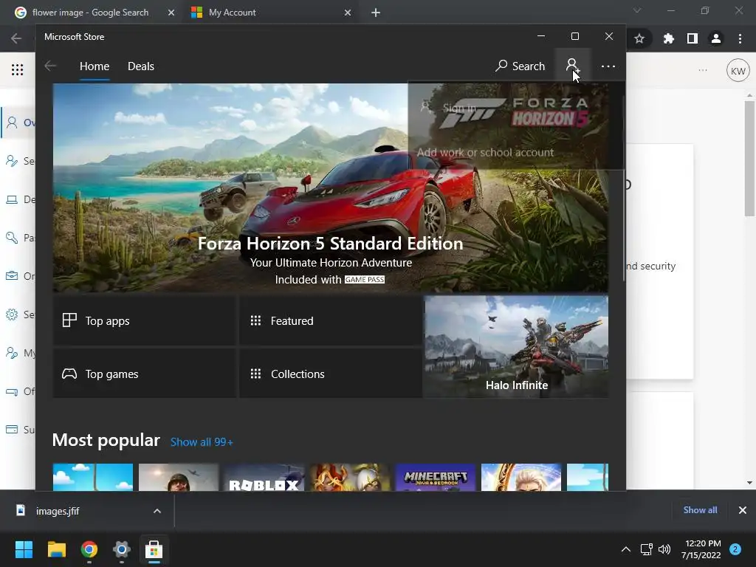The width and height of the screenshot is (756, 567).
Task: Click the My Account page vertical scrollbar
Action: point(750,159)
